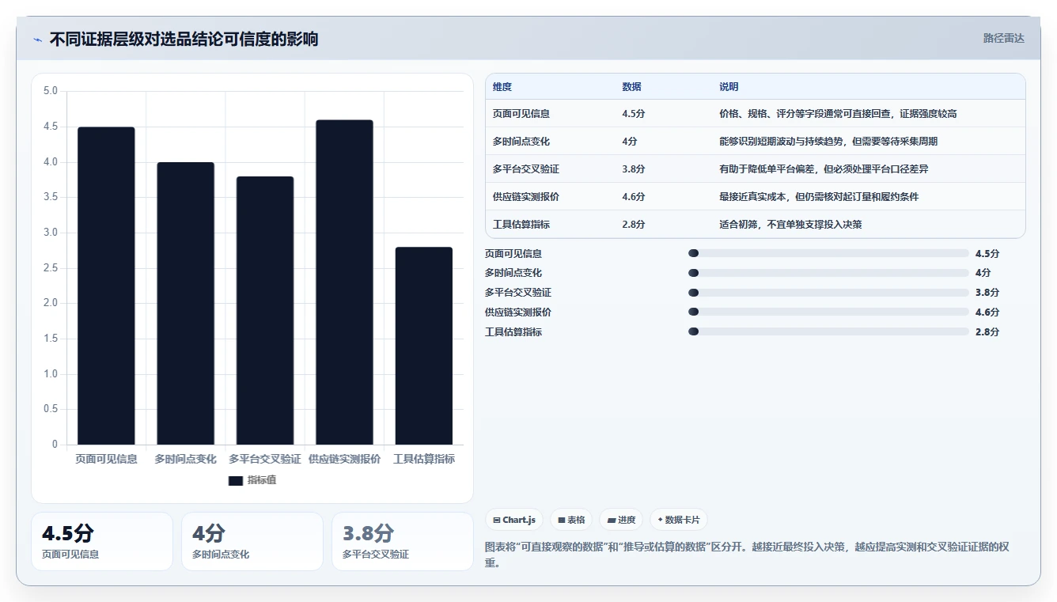This screenshot has width=1057, height=602.
Task: Click the 多平台交叉验证 bar in chart
Action: coord(265,310)
